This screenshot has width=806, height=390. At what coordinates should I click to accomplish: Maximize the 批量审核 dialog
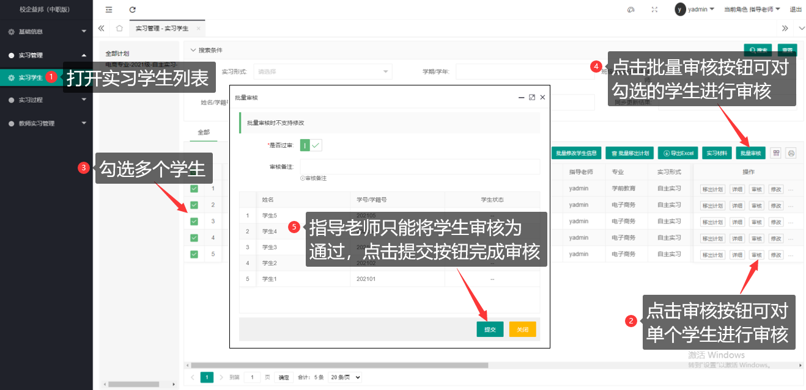tap(532, 98)
